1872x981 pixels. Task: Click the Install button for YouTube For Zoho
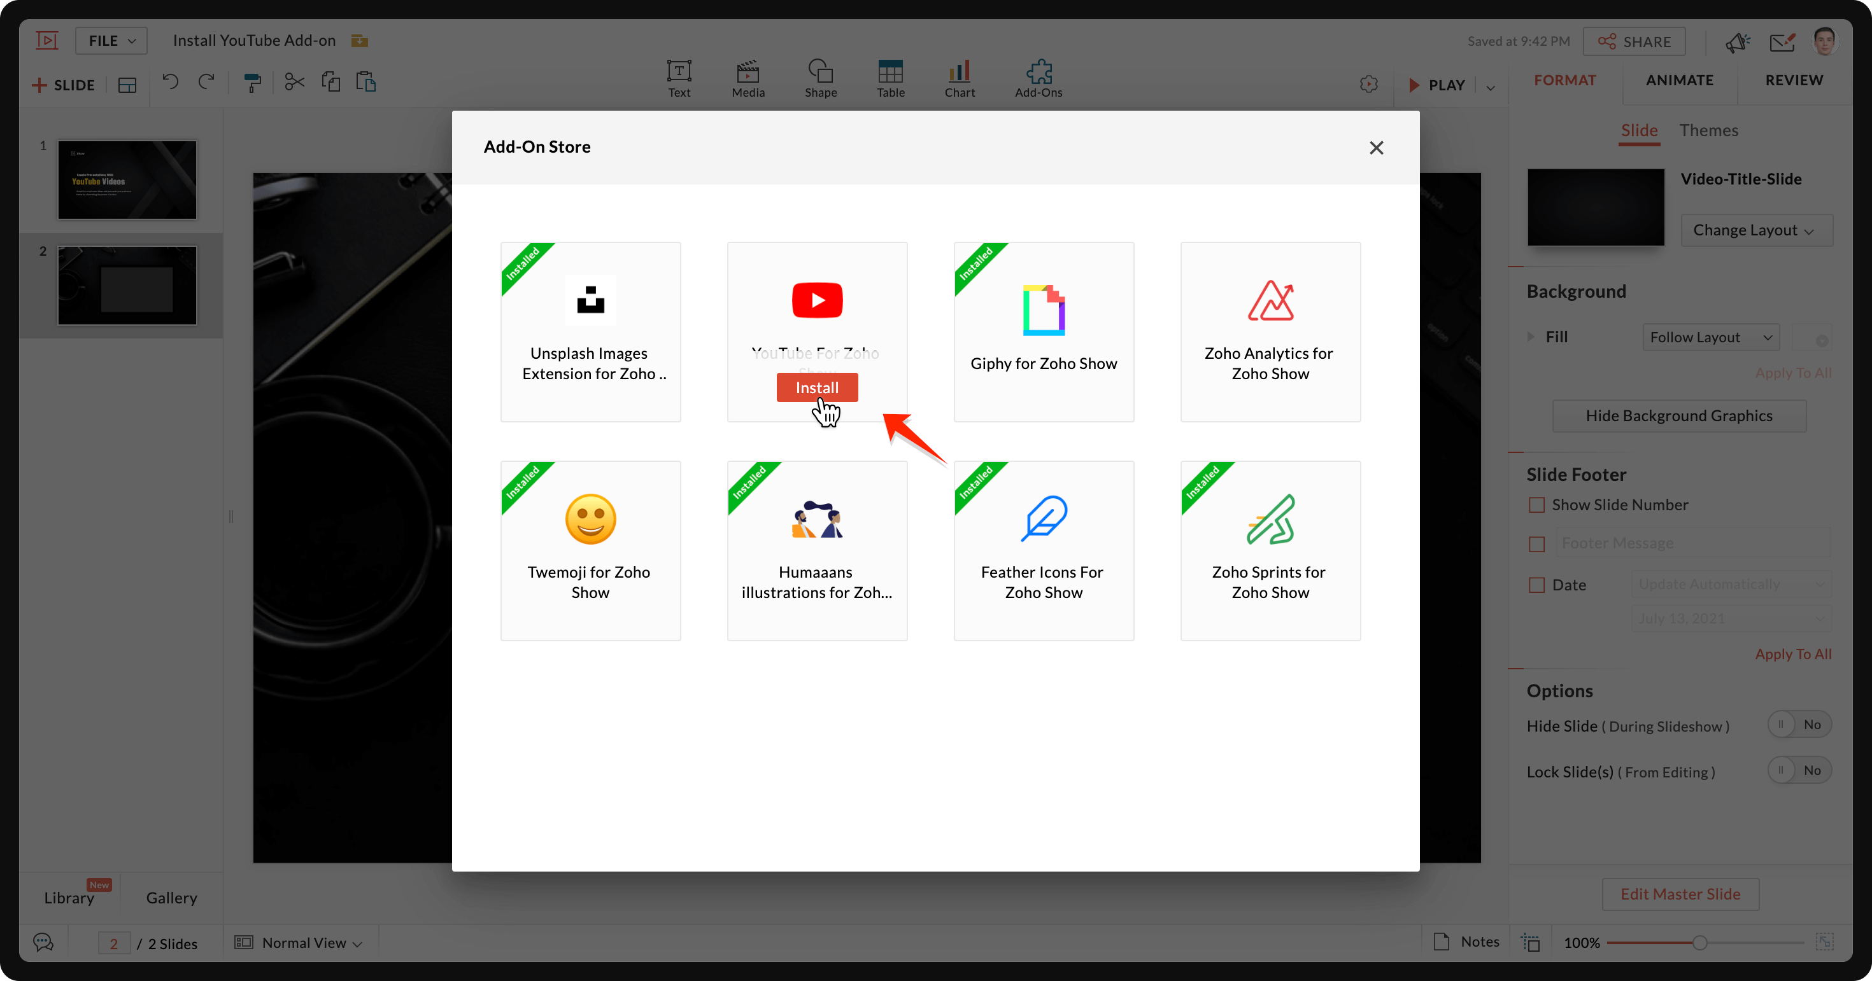pyautogui.click(x=817, y=387)
